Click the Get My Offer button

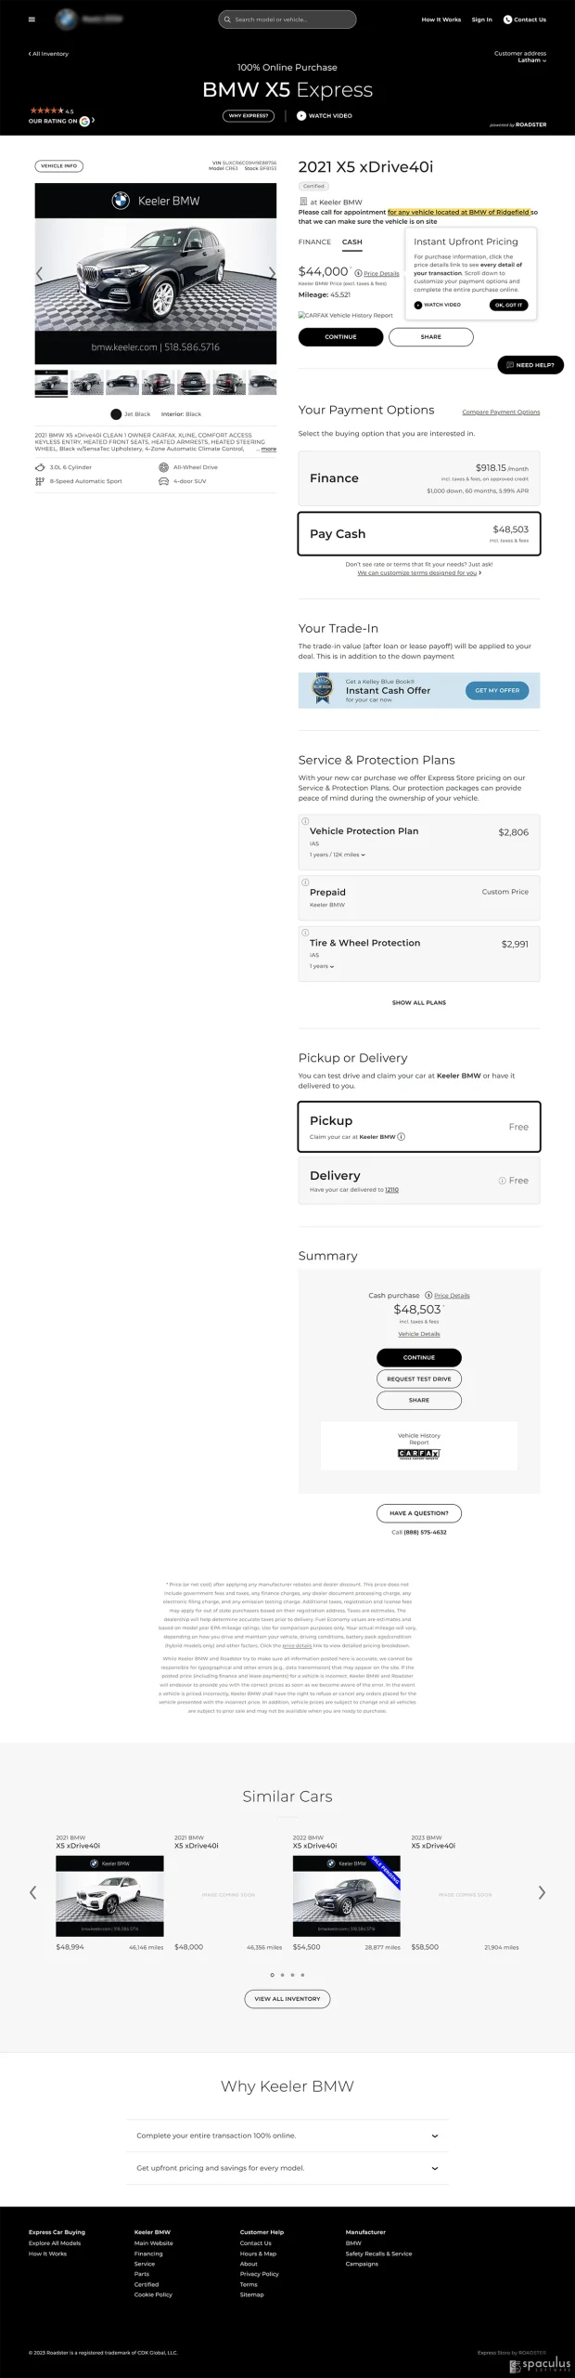[497, 690]
